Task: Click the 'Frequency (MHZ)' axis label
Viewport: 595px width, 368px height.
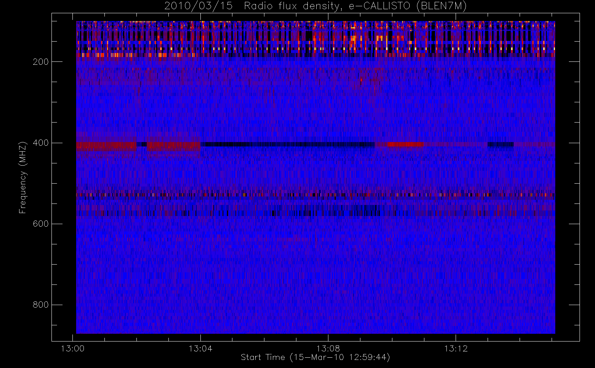Action: click(23, 177)
